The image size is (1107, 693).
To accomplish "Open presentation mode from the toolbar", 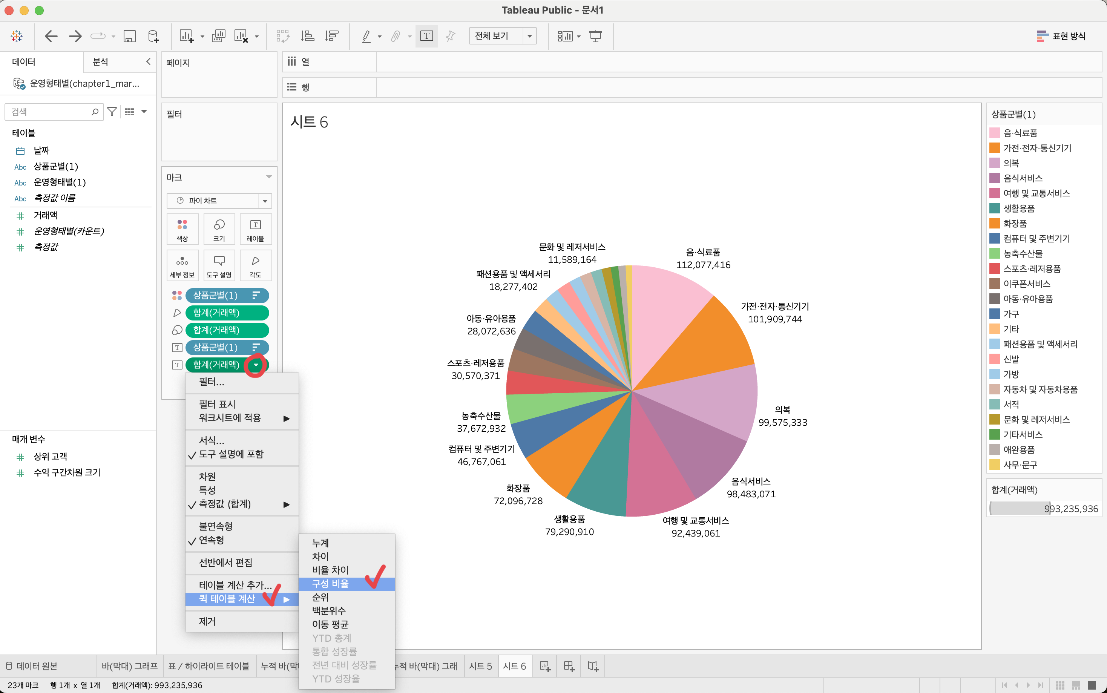I will (x=595, y=36).
